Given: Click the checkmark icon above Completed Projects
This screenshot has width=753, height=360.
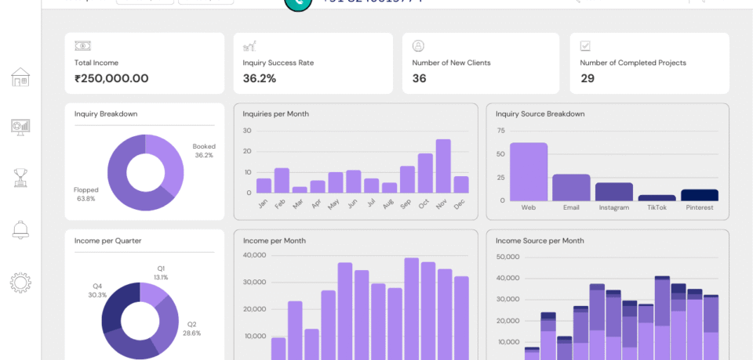Looking at the screenshot, I should (585, 46).
